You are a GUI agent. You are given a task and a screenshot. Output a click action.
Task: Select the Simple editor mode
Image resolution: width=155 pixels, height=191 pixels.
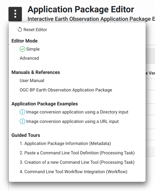33,49
